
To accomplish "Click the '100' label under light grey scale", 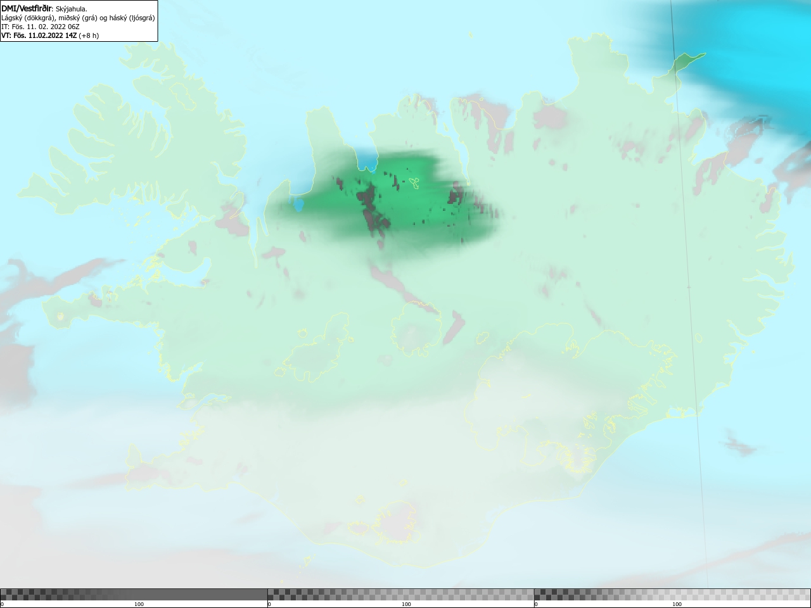I will (677, 604).
